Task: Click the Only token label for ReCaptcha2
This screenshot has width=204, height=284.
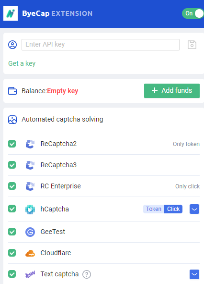Action: pyautogui.click(x=186, y=144)
